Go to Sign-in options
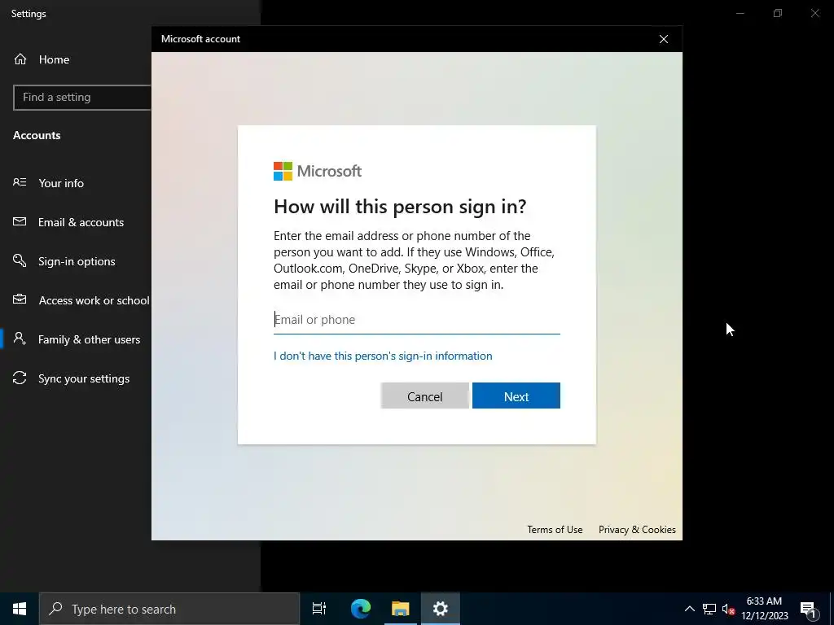Image resolution: width=834 pixels, height=625 pixels. tap(76, 261)
